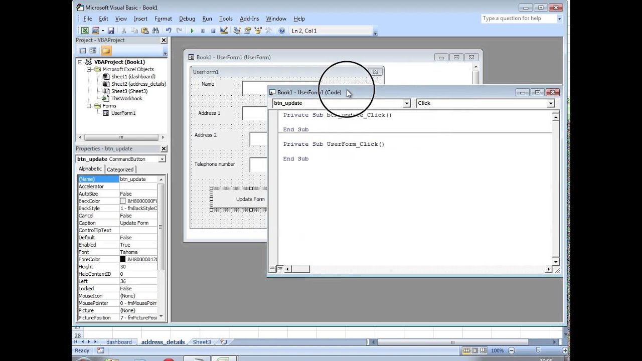The height and width of the screenshot is (361, 642).
Task: Click the ForeColor black swatch
Action: [x=123, y=260]
